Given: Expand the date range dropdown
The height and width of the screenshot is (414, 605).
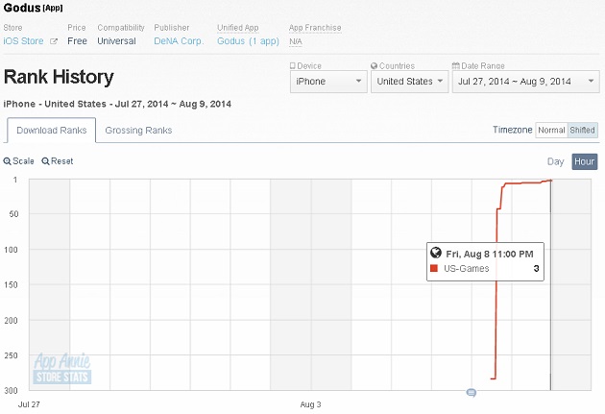Looking at the screenshot, I should [526, 82].
